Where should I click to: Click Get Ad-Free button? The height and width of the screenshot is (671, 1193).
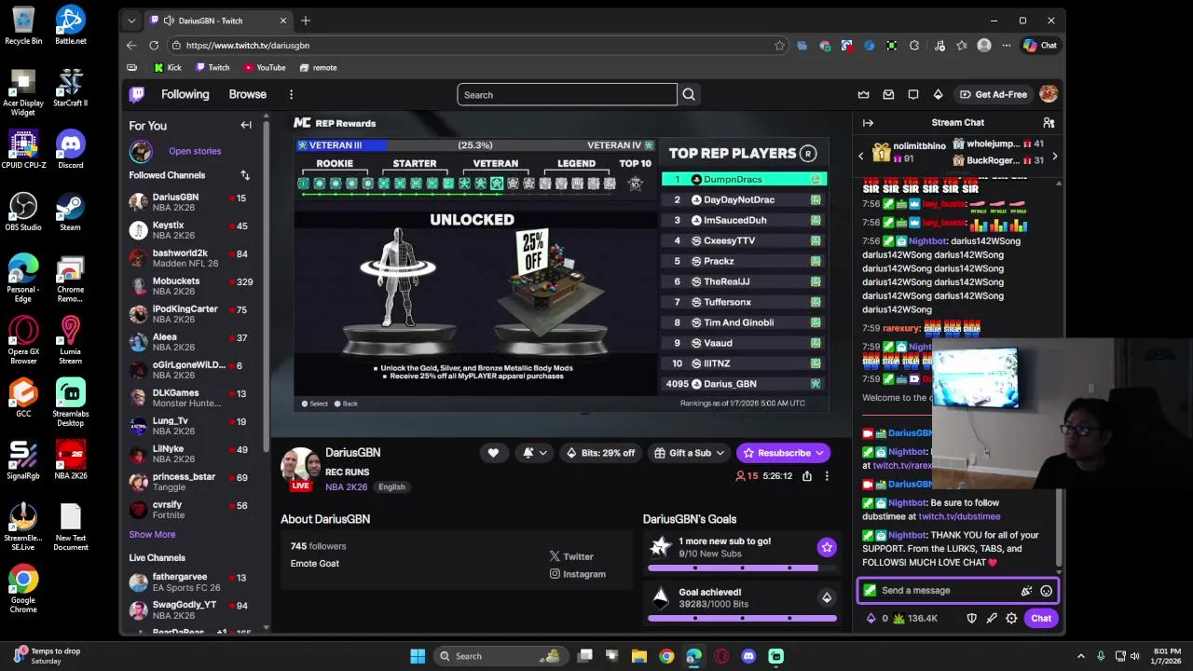(x=994, y=94)
